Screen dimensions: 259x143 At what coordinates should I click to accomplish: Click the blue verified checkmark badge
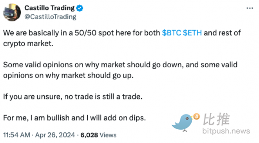(x=80, y=8)
